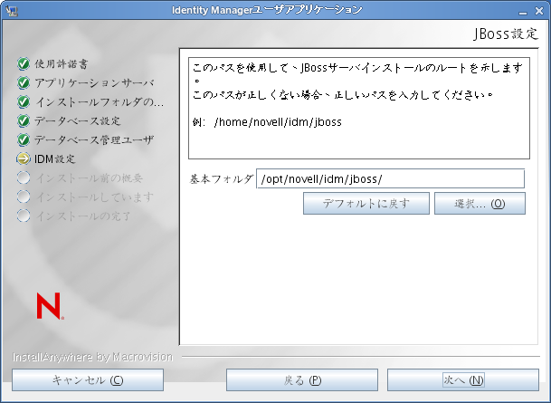This screenshot has width=551, height=403.
Task: Click empty circle icon beside インストールの完了
Action: tap(24, 216)
